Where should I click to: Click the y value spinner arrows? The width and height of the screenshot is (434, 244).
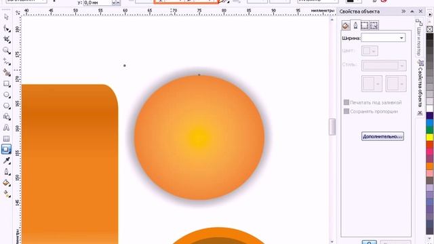pos(116,3)
